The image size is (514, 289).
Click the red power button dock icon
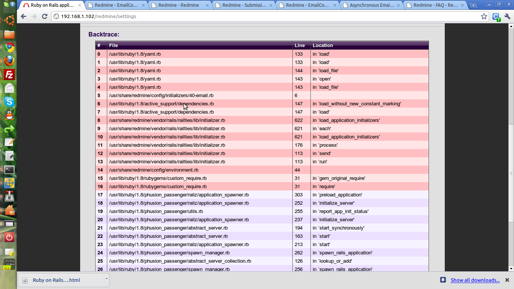[x=9, y=237]
